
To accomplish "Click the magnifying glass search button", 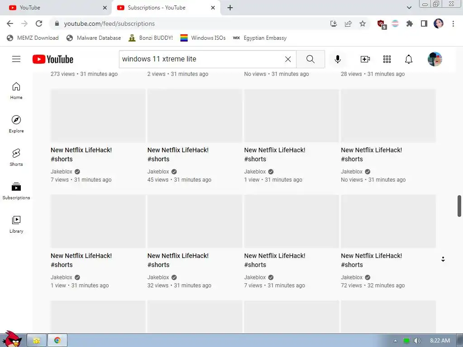I will tap(310, 59).
